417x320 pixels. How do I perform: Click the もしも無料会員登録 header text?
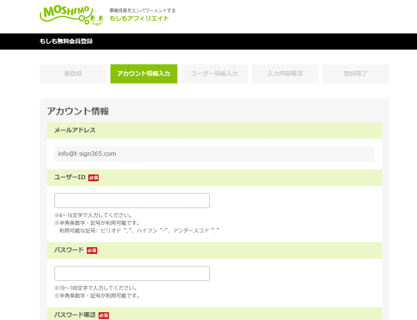(66, 41)
